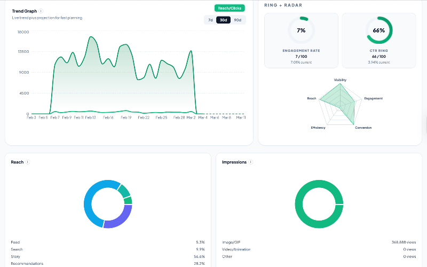Image resolution: width=427 pixels, height=267 pixels.
Task: Switch trend range to 90d
Action: (x=238, y=20)
